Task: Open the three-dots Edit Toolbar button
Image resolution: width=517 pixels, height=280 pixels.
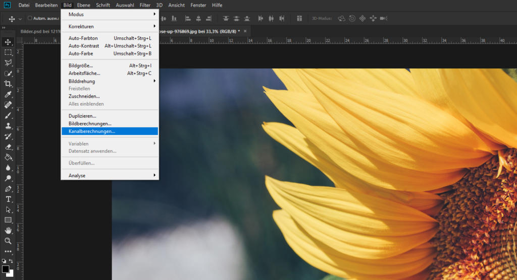Action: coord(8,251)
